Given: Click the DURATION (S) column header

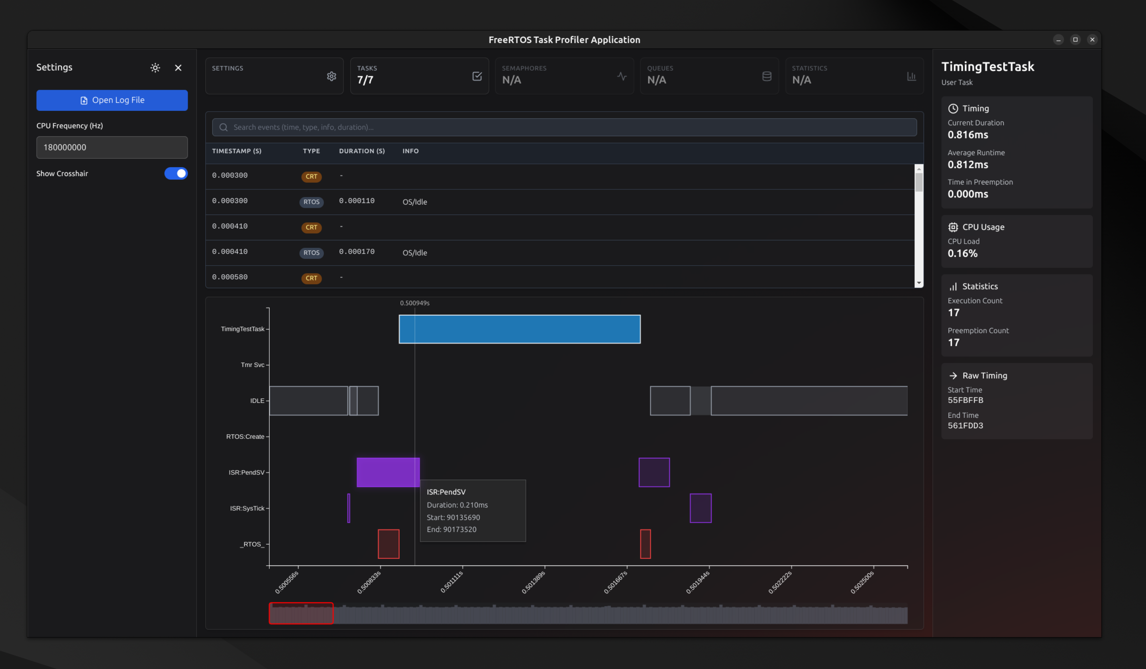Looking at the screenshot, I should pos(362,151).
